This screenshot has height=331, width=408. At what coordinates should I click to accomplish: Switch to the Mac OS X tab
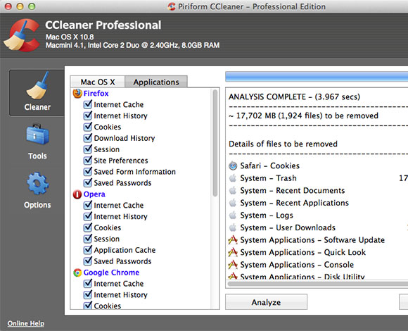point(98,82)
